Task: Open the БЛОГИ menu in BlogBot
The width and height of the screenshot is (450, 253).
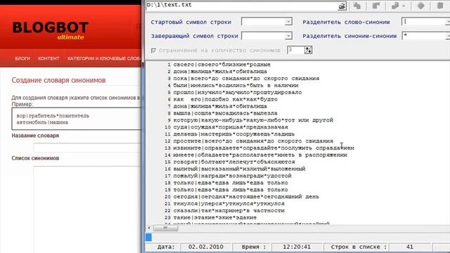Action: click(x=22, y=58)
